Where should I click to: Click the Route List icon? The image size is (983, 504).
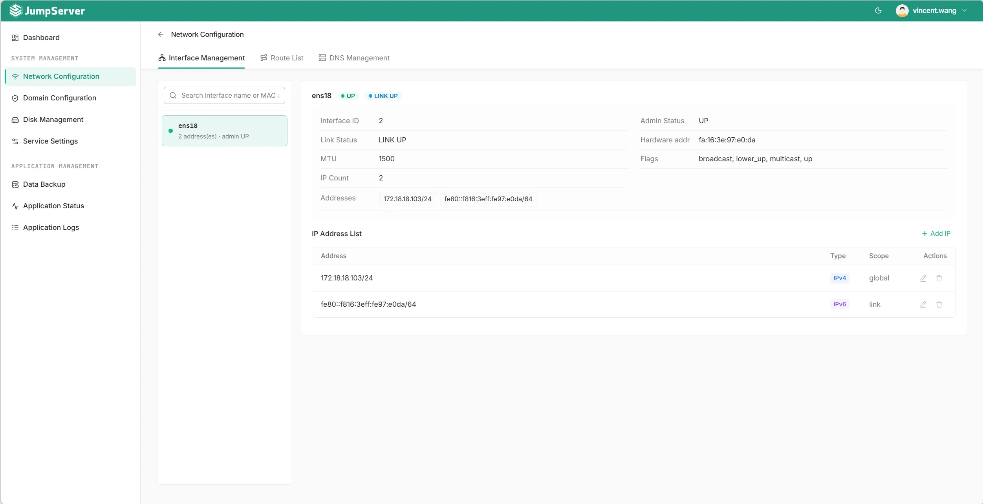click(264, 58)
